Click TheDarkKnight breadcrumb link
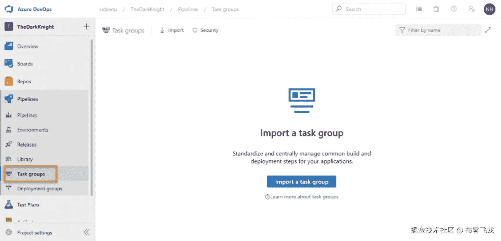 tap(147, 9)
